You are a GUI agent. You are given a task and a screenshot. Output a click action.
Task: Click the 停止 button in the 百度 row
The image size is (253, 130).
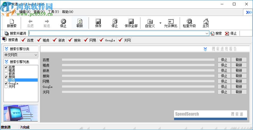click(224, 60)
